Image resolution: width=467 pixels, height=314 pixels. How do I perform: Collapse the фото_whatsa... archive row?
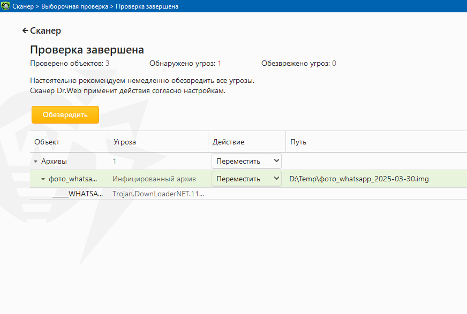tap(43, 179)
